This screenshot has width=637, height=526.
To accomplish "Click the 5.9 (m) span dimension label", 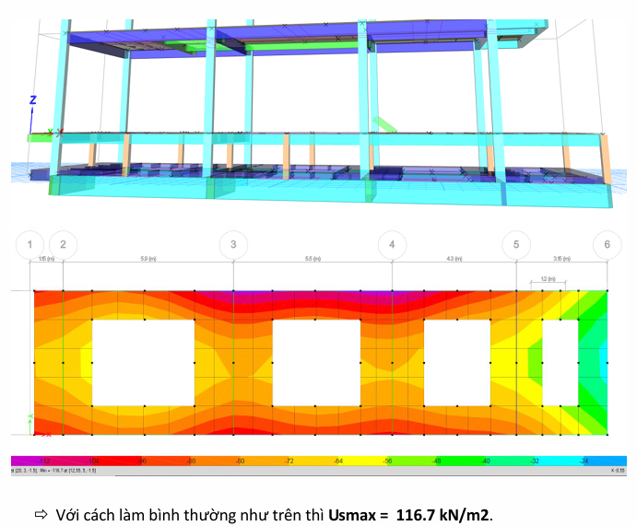I will coord(147,260).
